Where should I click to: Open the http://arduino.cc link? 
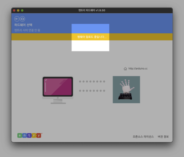point(138,68)
